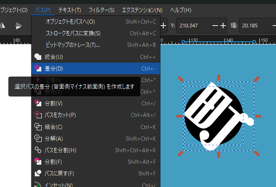Open the フィルター(S) menu

click(102, 10)
